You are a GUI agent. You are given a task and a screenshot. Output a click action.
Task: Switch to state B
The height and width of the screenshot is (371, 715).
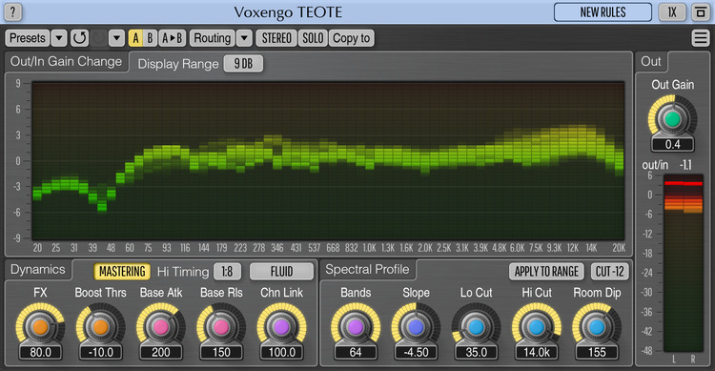[x=150, y=38]
